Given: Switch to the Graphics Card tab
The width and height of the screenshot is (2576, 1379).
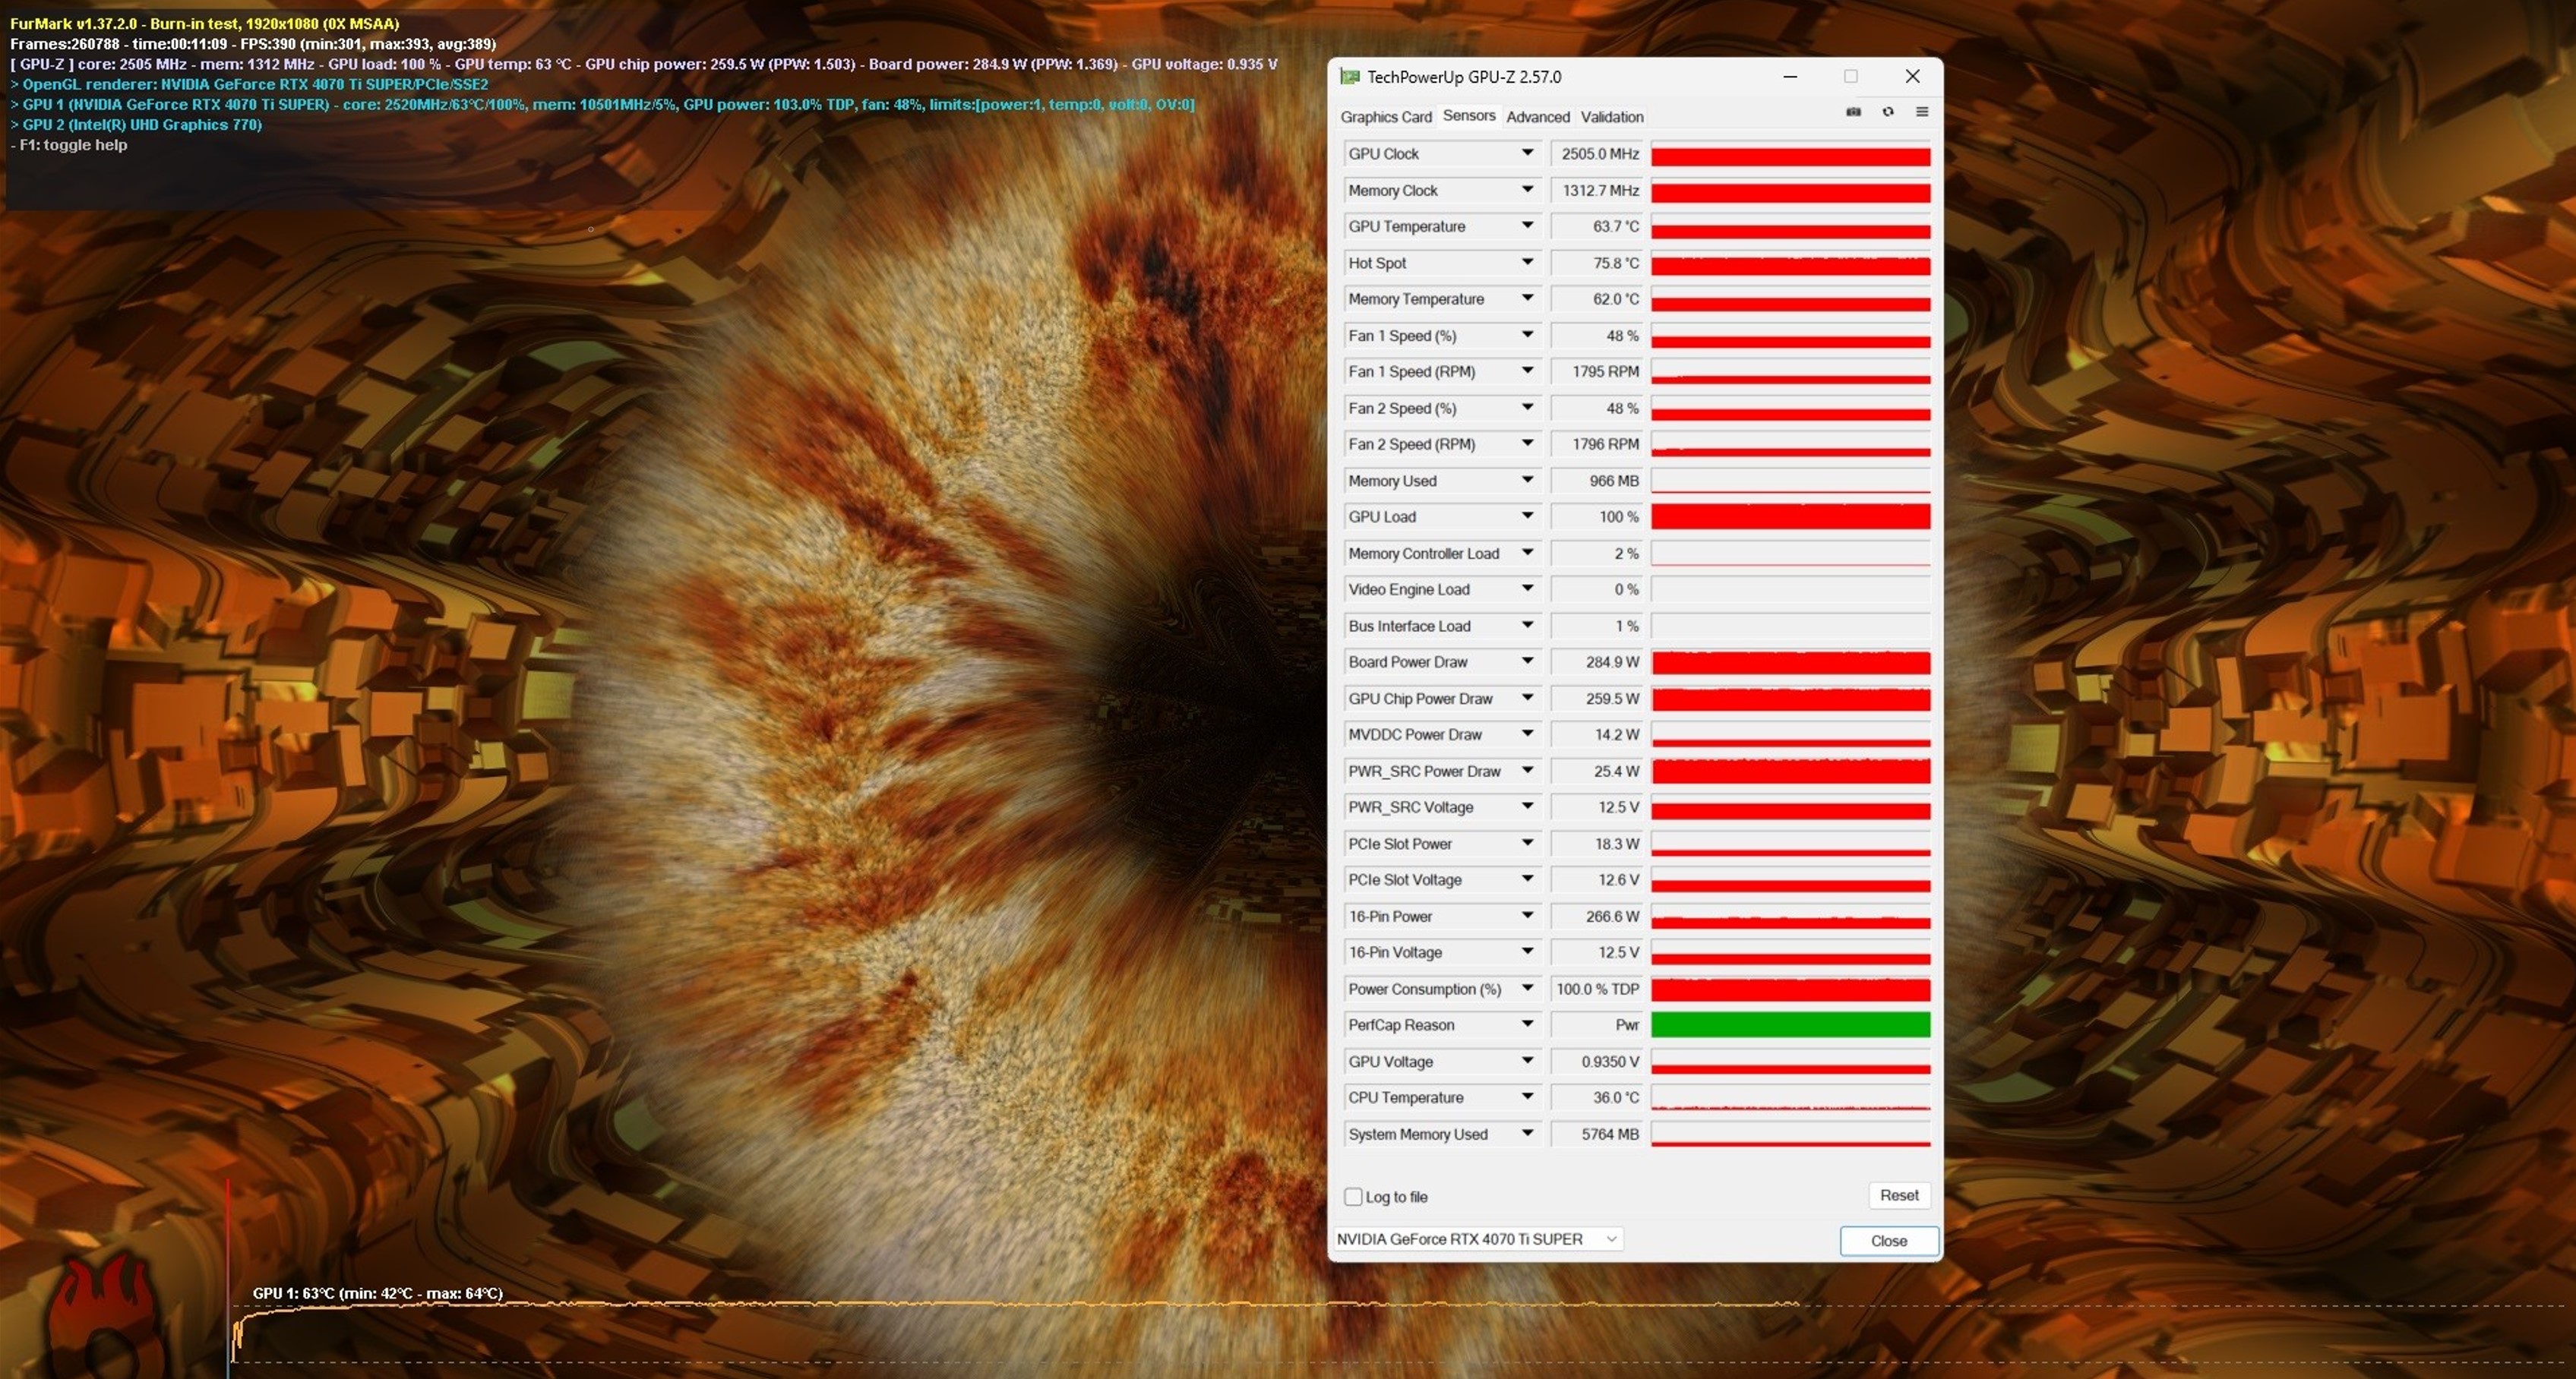Looking at the screenshot, I should click(x=1385, y=117).
